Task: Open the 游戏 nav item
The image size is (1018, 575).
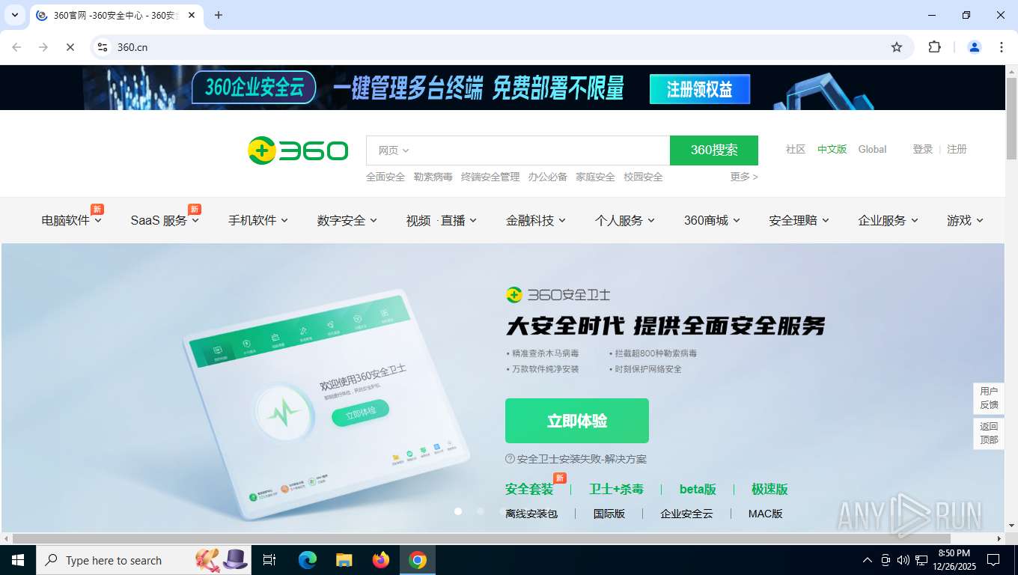Action: [x=965, y=220]
